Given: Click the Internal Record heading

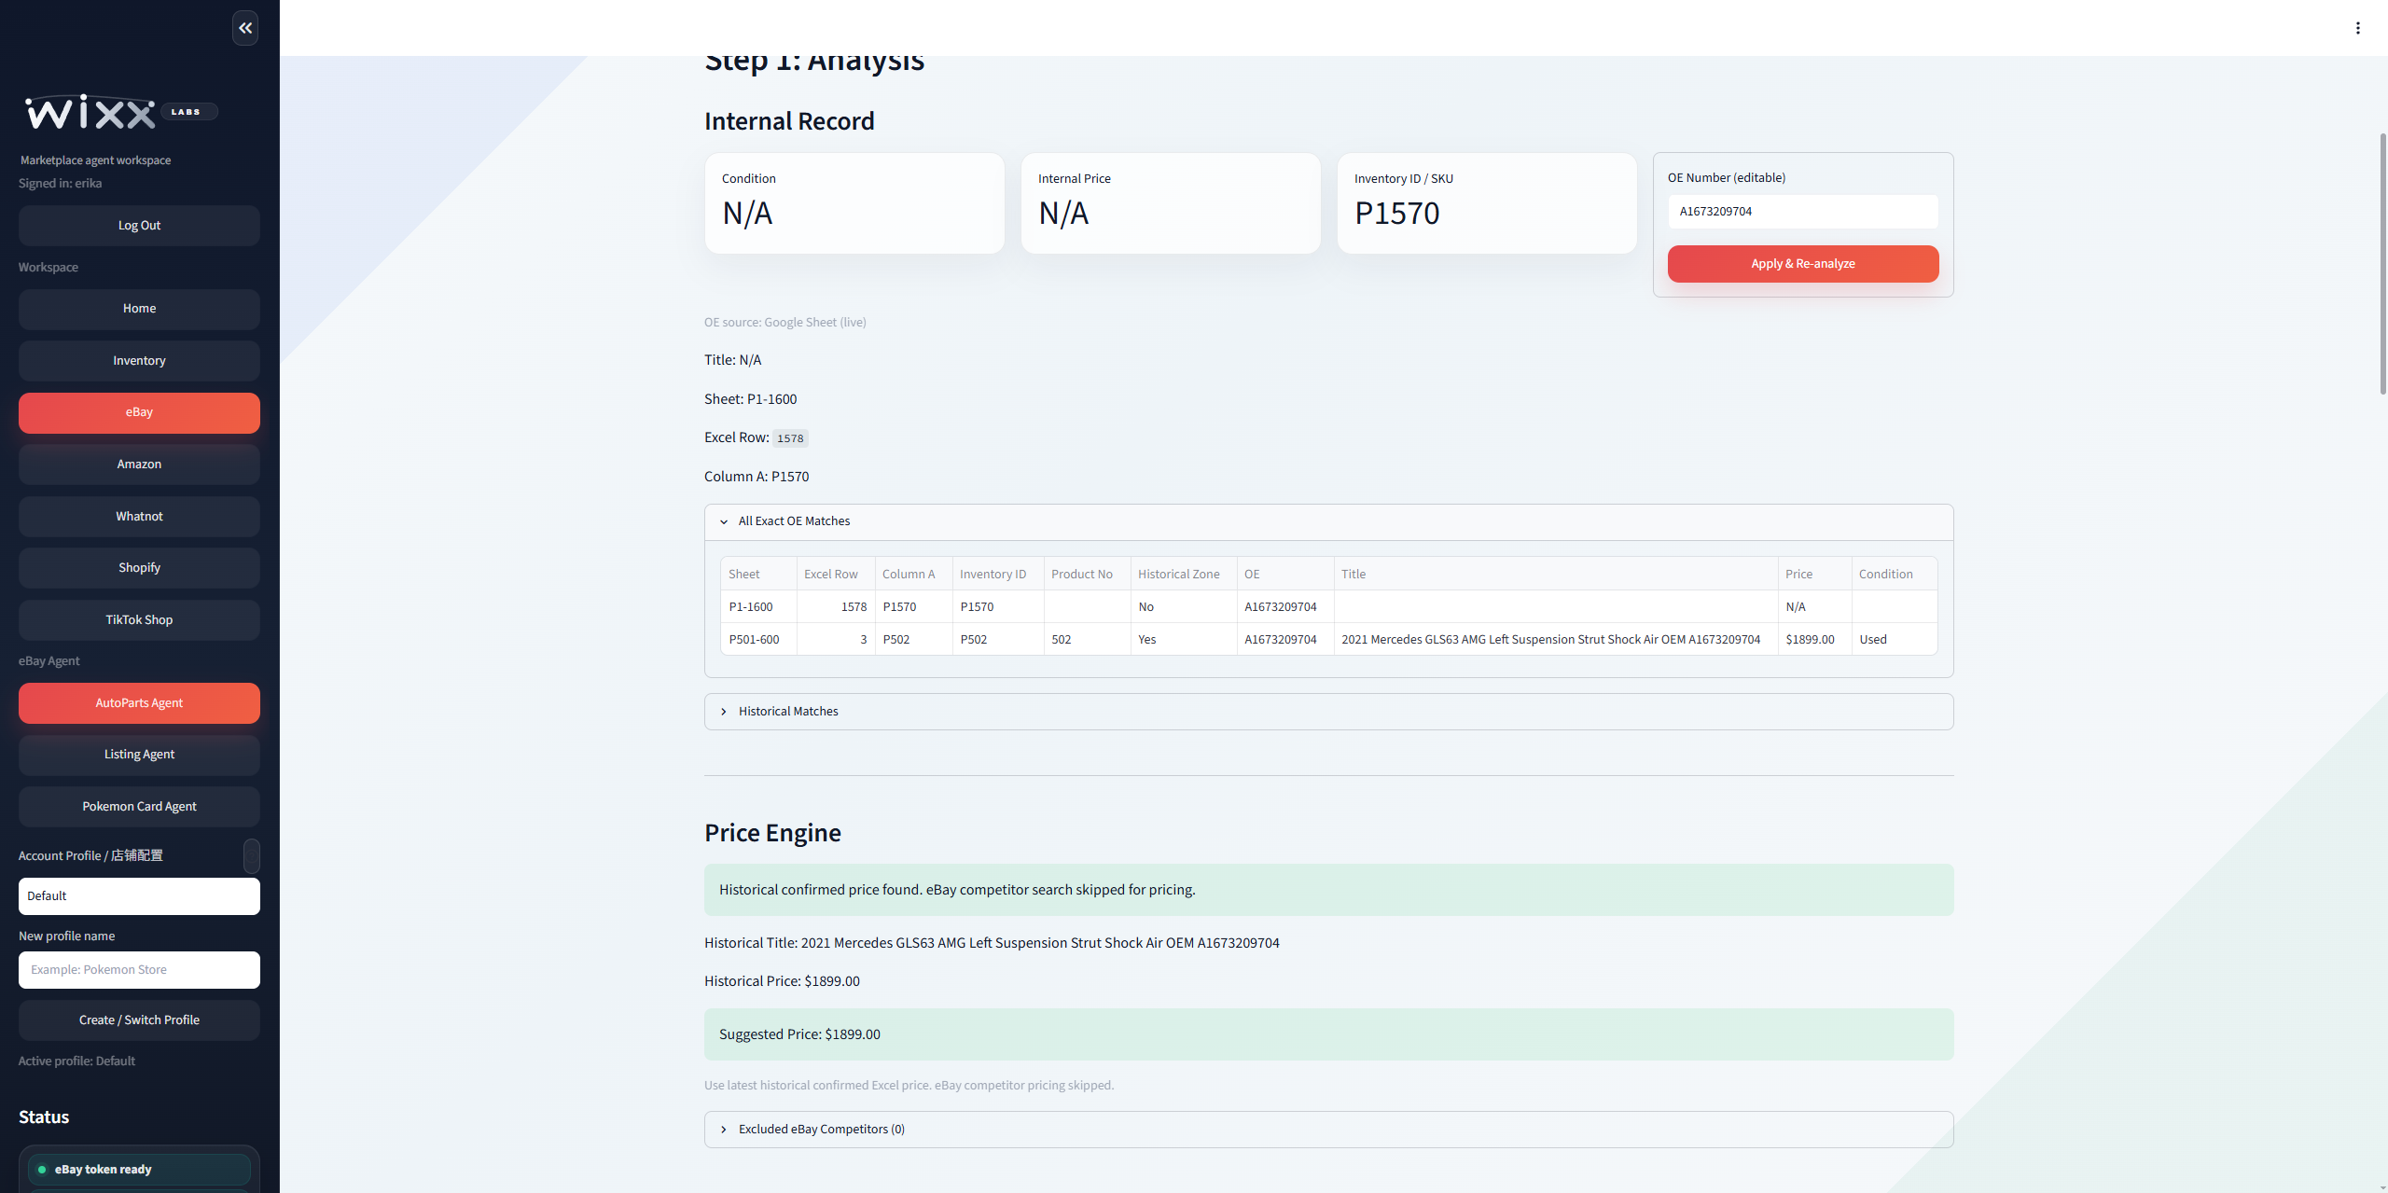Looking at the screenshot, I should [789, 121].
